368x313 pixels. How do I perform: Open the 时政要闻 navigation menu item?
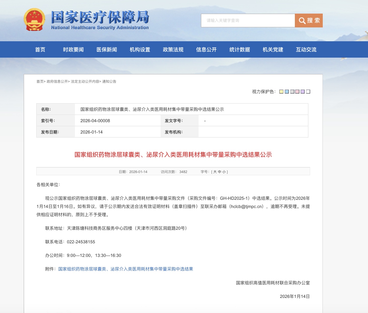tap(73, 50)
